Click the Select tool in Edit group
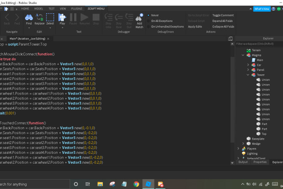This screenshot has width=283, height=189. (50, 19)
